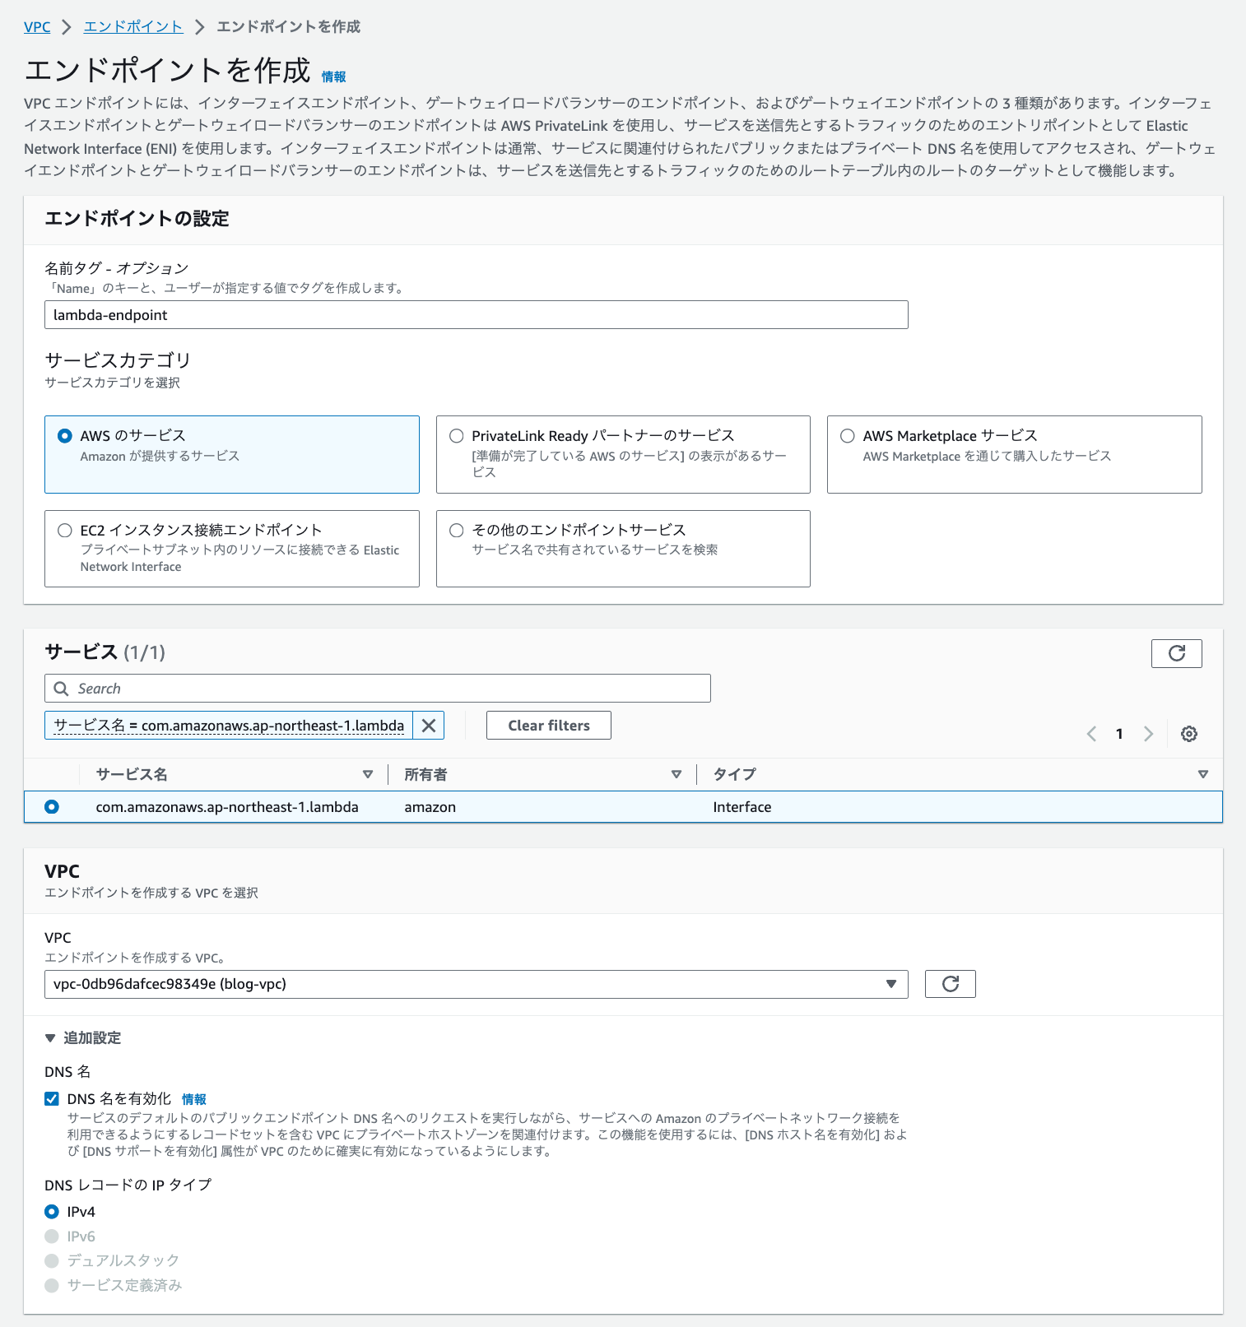Select EC2 インスタンス接続エンドポイント option
This screenshot has width=1246, height=1327.
click(65, 531)
